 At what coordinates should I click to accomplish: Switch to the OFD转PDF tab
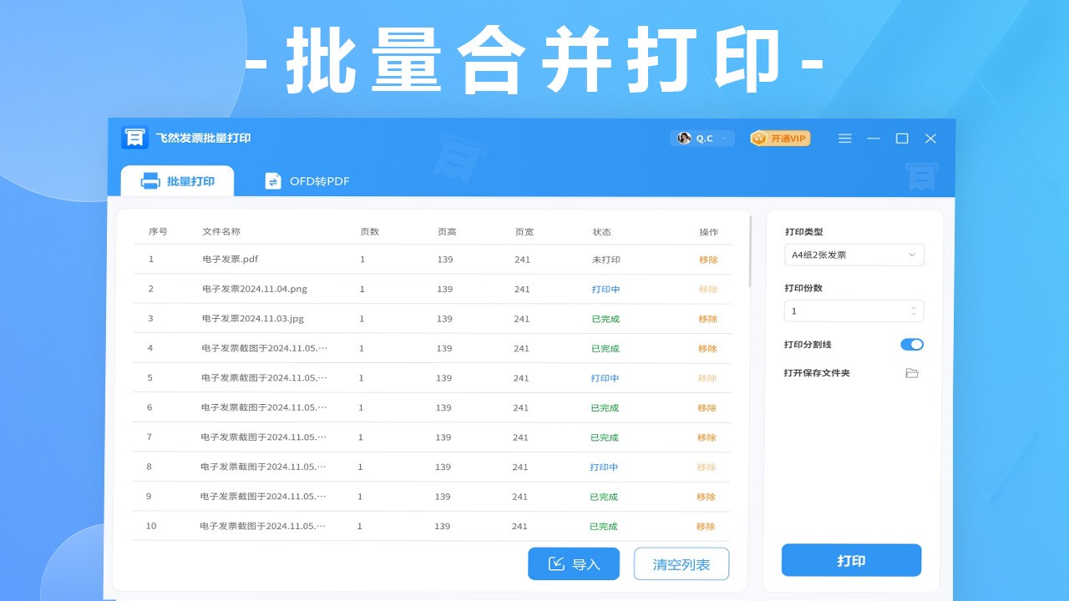pos(307,181)
